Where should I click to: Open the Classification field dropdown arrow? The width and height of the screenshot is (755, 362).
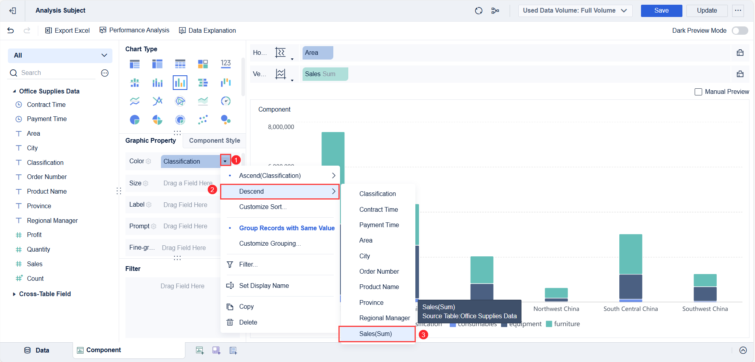point(225,161)
